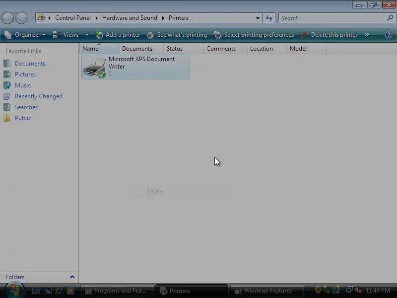Click See what's printing

(x=177, y=35)
